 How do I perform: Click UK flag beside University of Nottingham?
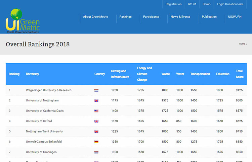[96, 100]
